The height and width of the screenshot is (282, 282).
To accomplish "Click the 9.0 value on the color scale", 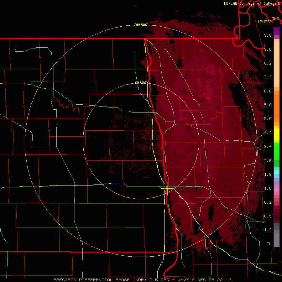I will point(268,49).
